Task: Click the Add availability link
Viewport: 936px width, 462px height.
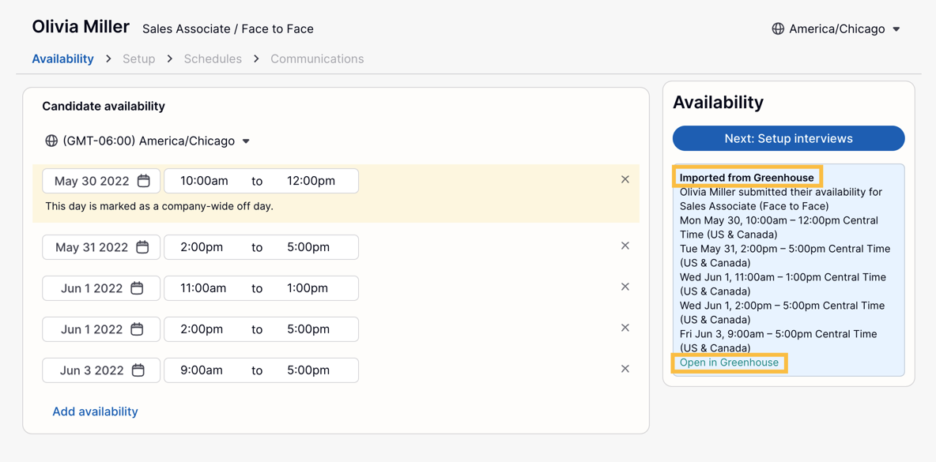Action: tap(95, 411)
